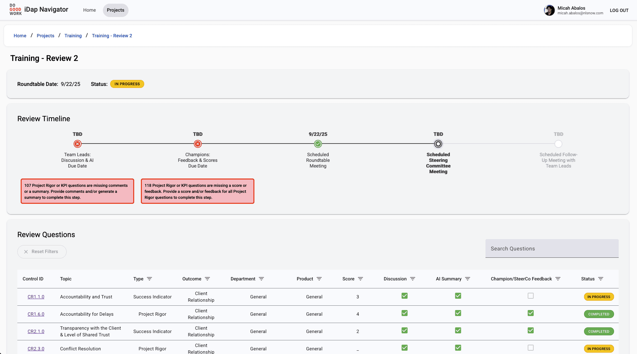Uncheck the Discussion checkbox for CR1.6.0
Image resolution: width=637 pixels, height=354 pixels.
404,313
